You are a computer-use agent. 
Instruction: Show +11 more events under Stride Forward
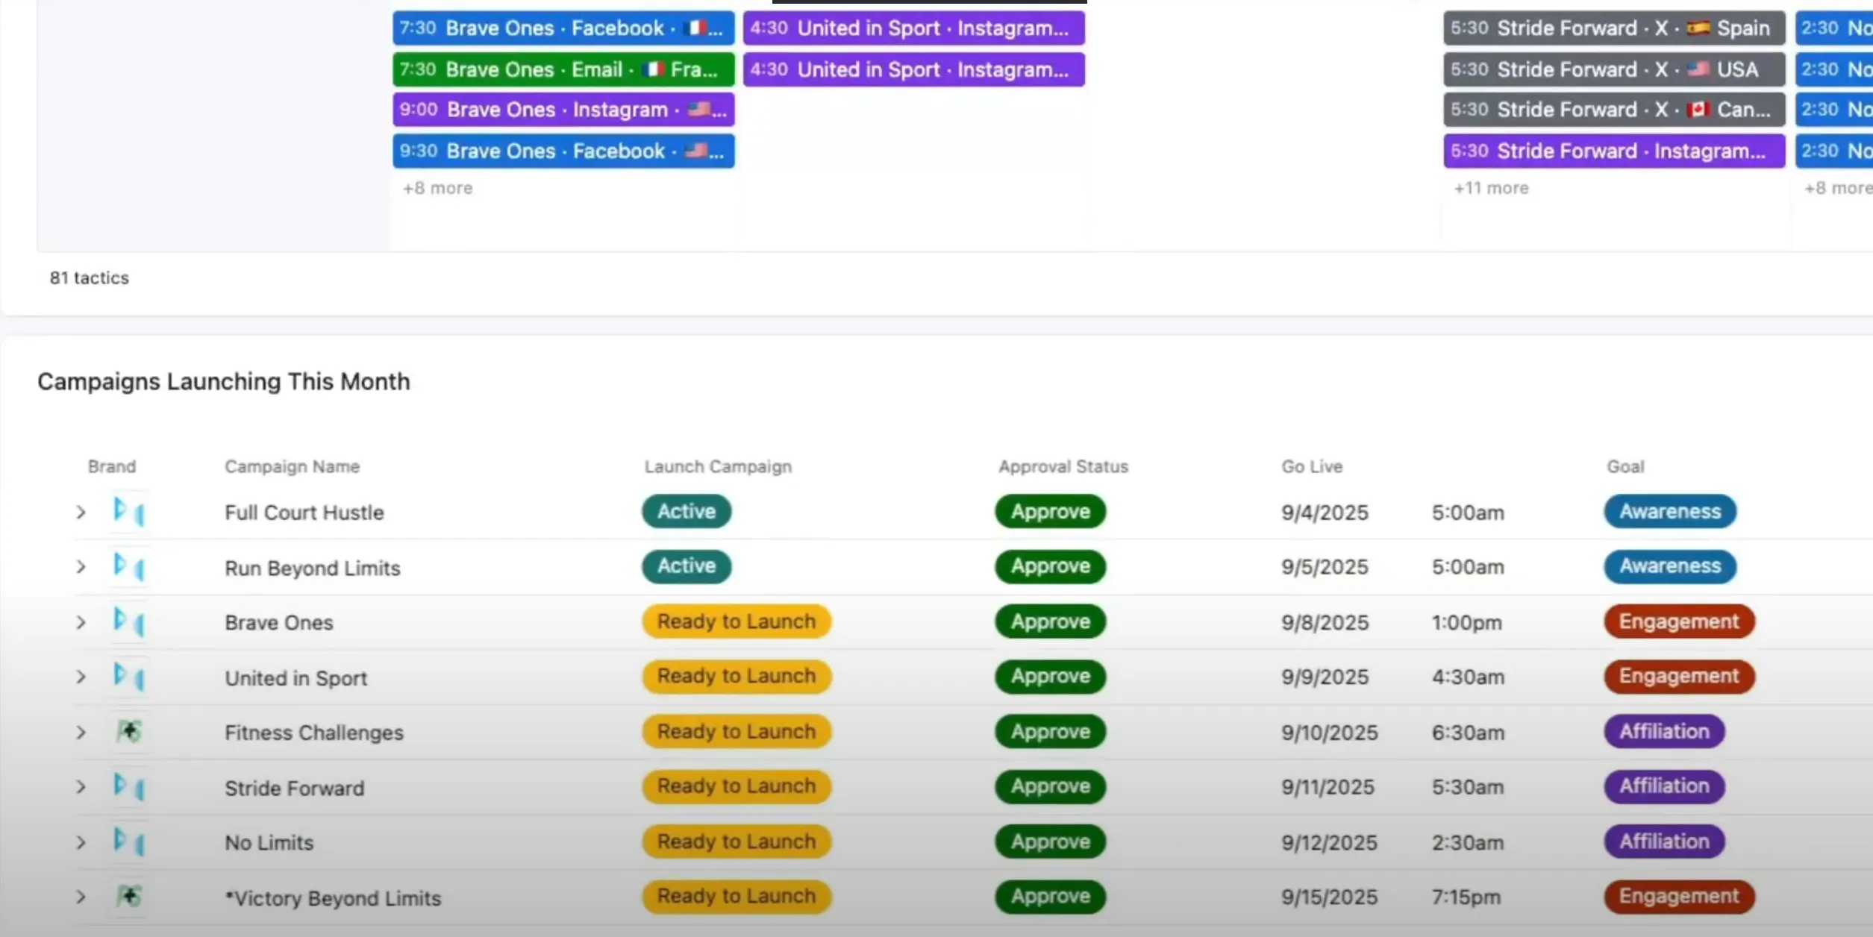click(1491, 188)
